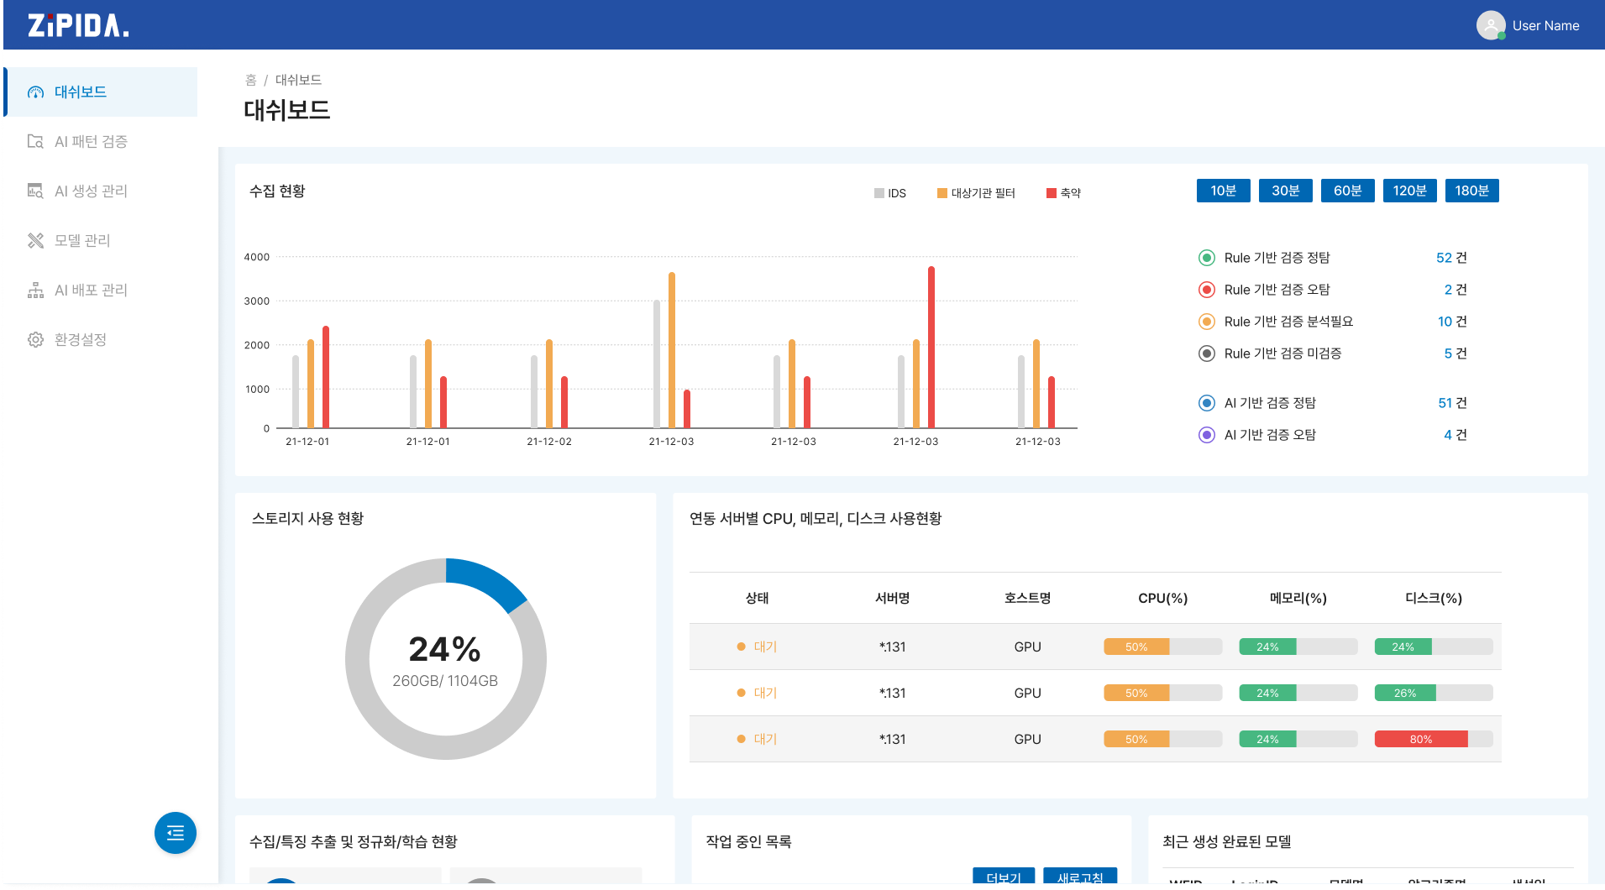
Task: Go to 홈 breadcrumb link
Action: [250, 80]
